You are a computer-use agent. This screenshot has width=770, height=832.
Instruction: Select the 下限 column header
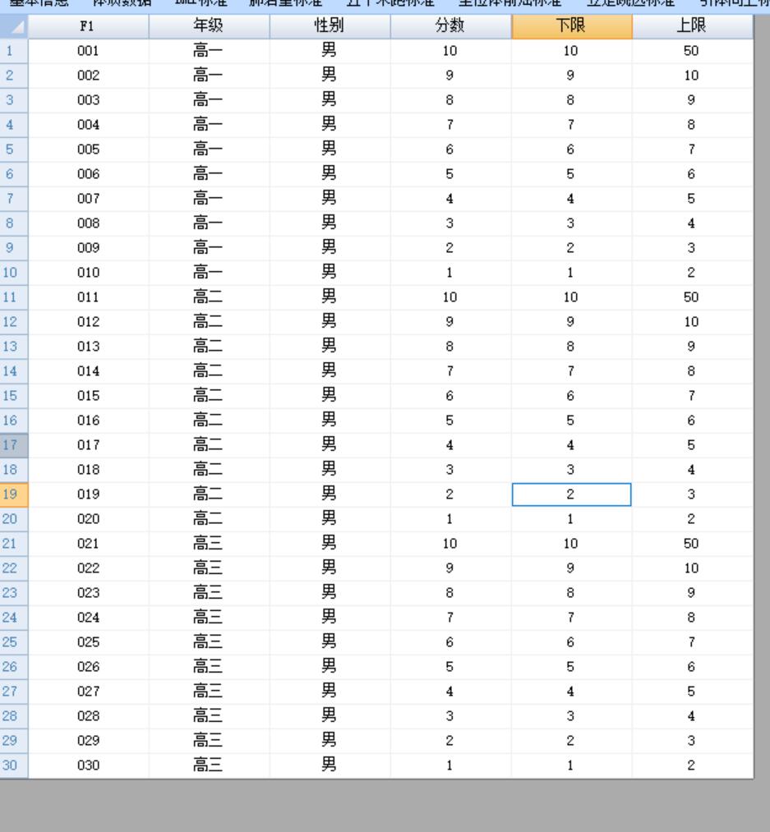pos(571,26)
